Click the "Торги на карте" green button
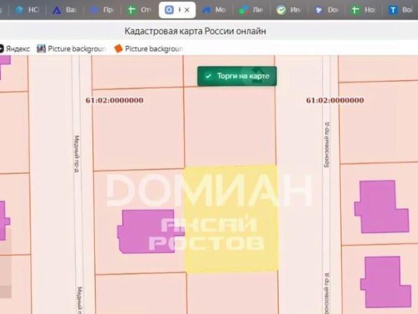The width and height of the screenshot is (418, 314). [237, 77]
